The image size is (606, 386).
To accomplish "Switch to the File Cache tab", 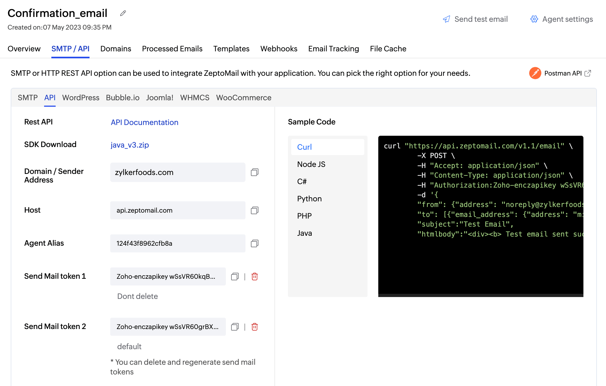I will 388,49.
